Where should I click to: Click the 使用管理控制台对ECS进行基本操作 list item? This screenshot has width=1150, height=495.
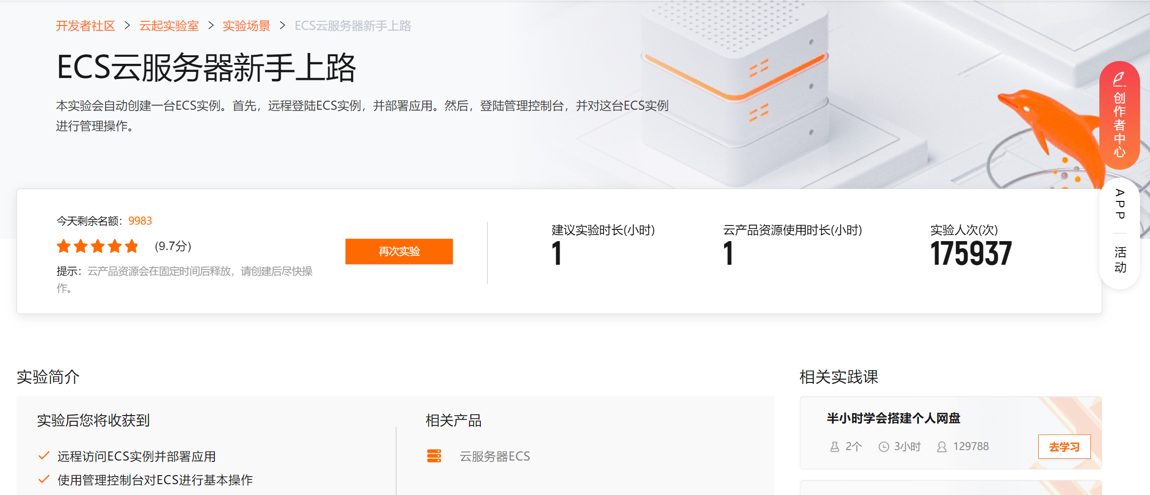[x=155, y=480]
